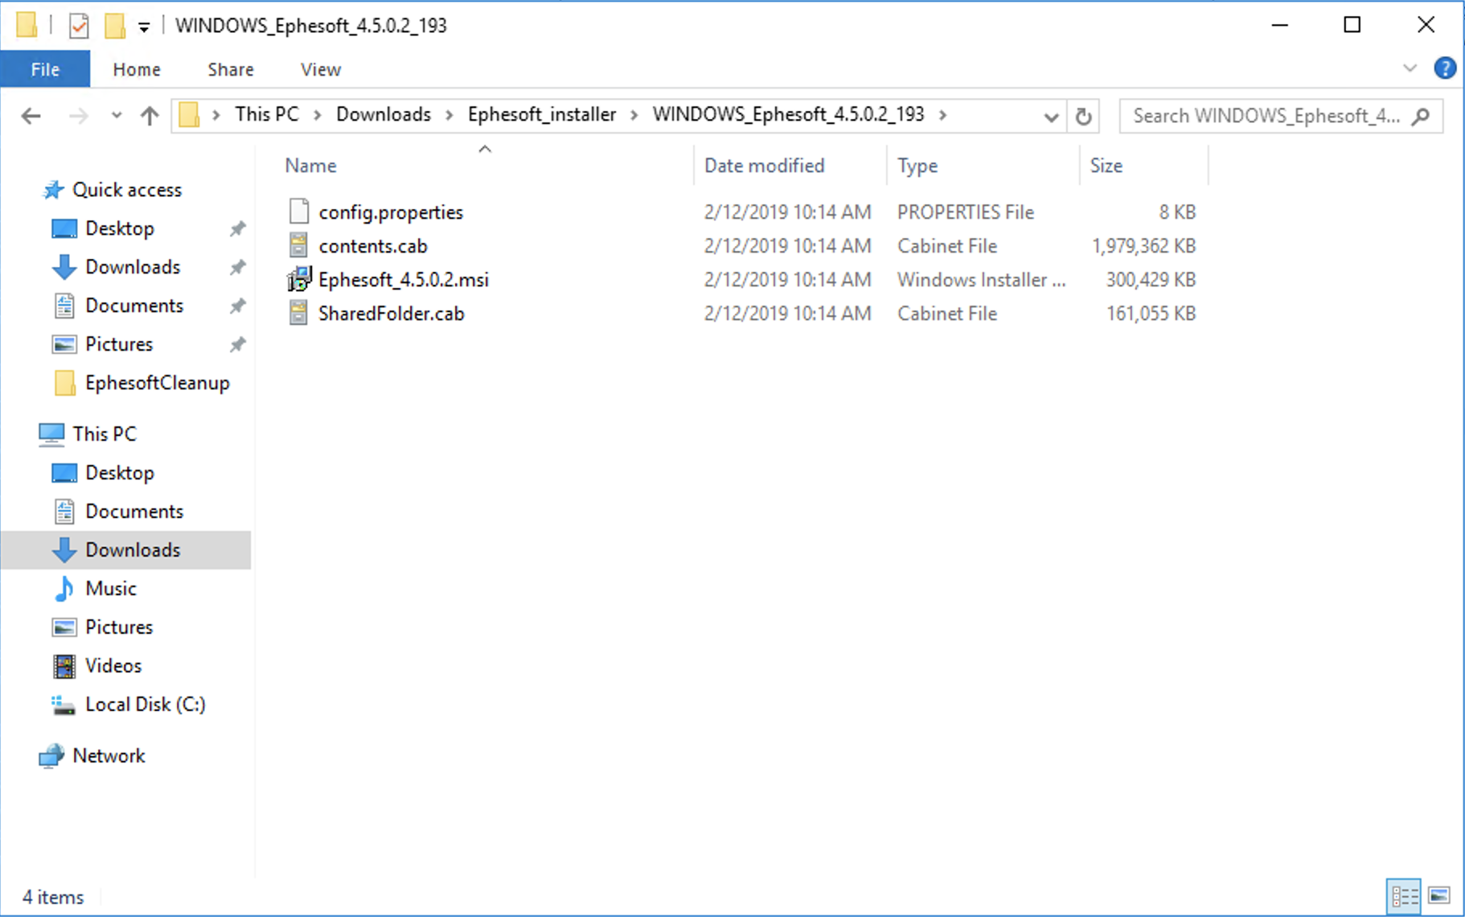Open the Explorer help icon
This screenshot has height=917, width=1465.
1445,68
